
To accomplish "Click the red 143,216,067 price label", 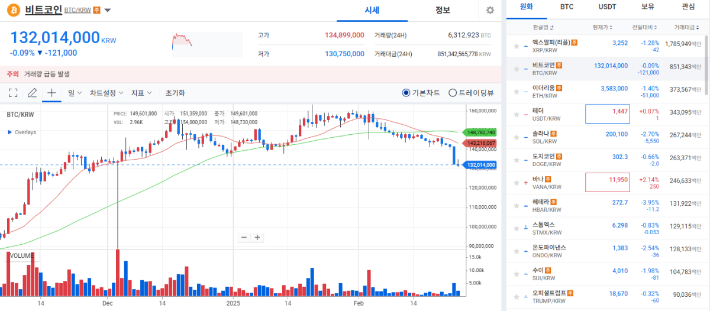I will (480, 143).
